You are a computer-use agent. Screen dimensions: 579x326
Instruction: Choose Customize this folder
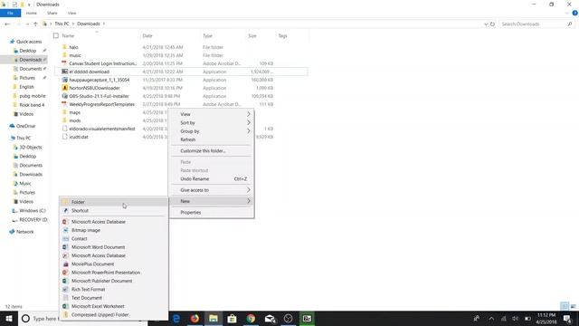tap(211, 151)
